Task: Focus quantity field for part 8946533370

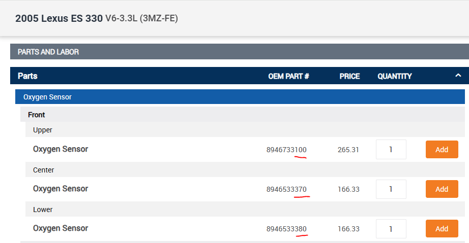Action: [391, 189]
